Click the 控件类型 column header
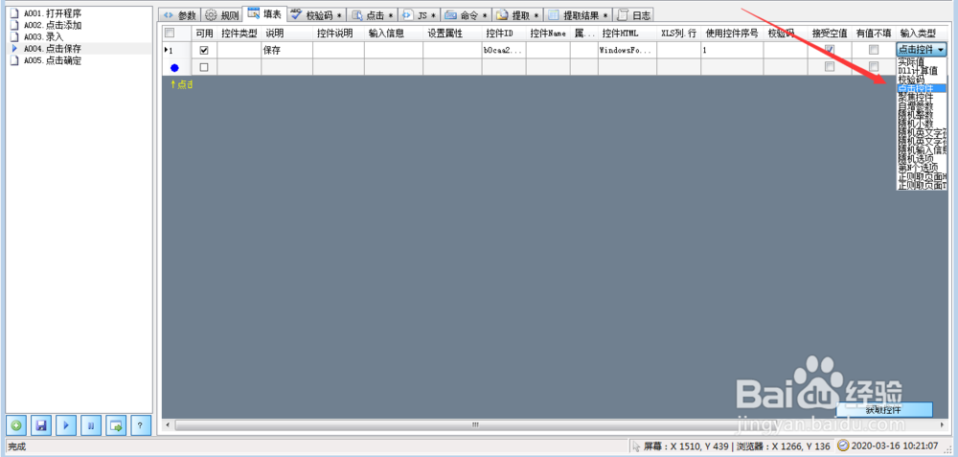 (239, 33)
